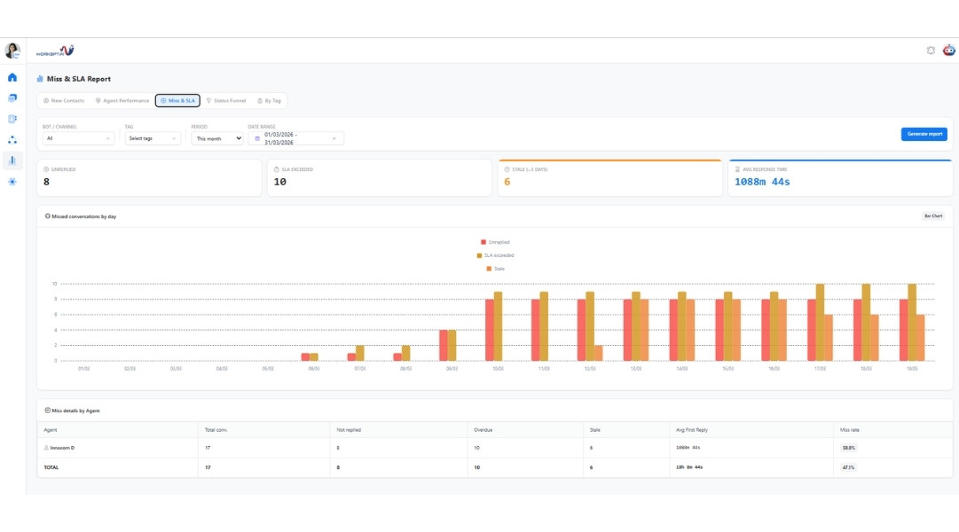Open the reports bar-chart sidebar icon

click(x=12, y=160)
